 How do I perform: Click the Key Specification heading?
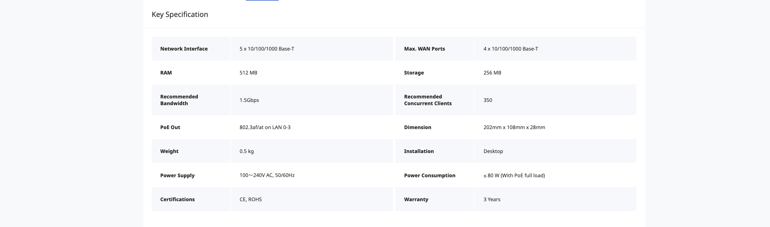click(180, 14)
